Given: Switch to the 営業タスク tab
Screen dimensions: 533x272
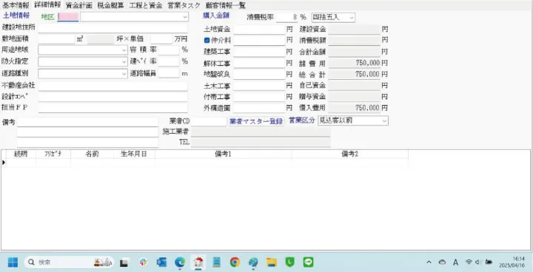Looking at the screenshot, I should 184,5.
